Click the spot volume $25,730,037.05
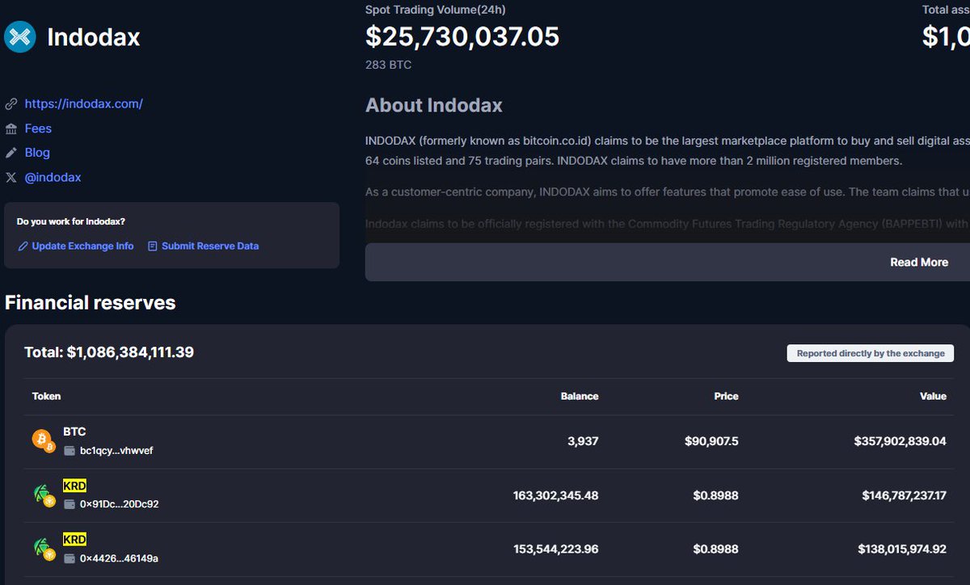This screenshot has width=970, height=585. pyautogui.click(x=462, y=36)
